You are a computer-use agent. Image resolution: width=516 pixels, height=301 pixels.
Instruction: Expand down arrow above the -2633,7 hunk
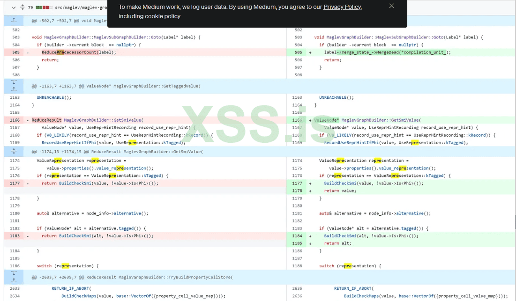coord(14,273)
